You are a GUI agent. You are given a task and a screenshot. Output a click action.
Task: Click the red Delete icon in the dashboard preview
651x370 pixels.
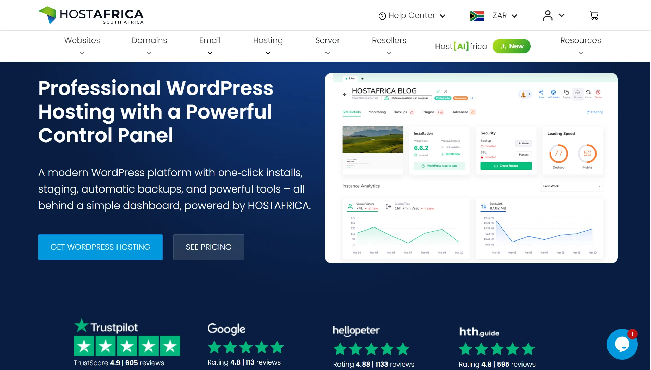click(x=598, y=92)
